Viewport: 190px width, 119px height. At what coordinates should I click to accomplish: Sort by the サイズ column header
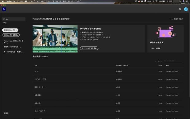click(160, 65)
